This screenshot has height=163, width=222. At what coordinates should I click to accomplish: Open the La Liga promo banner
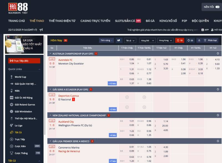(x=24, y=45)
